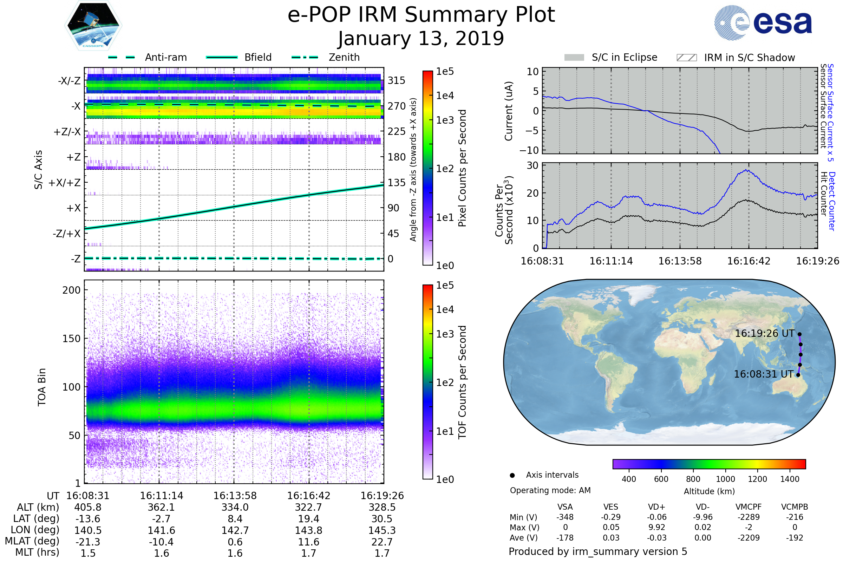The width and height of the screenshot is (843, 562).
Task: Click the Pixel Counts per Second colorbar
Action: point(427,168)
